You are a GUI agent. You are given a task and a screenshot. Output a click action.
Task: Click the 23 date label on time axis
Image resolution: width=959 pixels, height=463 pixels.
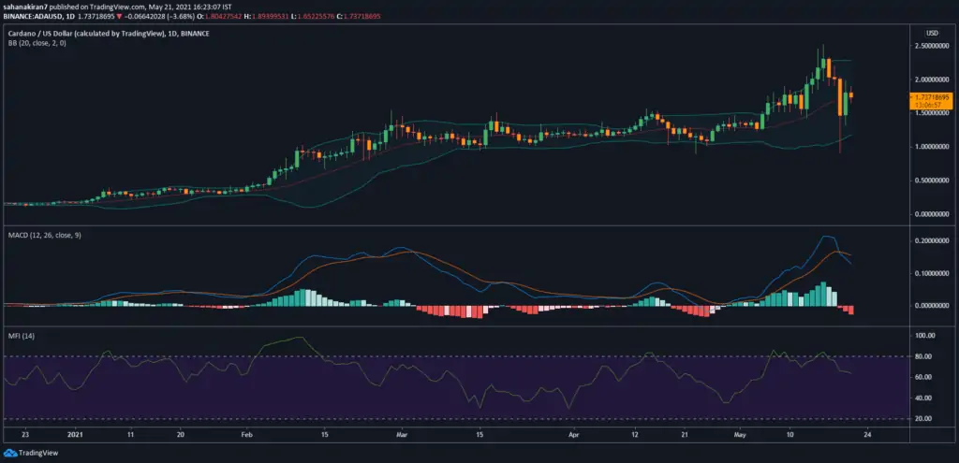click(x=24, y=435)
